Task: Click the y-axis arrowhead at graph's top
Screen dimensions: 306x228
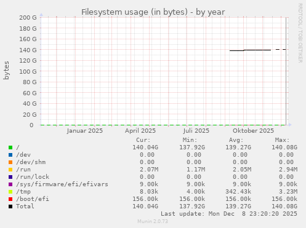Action: point(41,15)
